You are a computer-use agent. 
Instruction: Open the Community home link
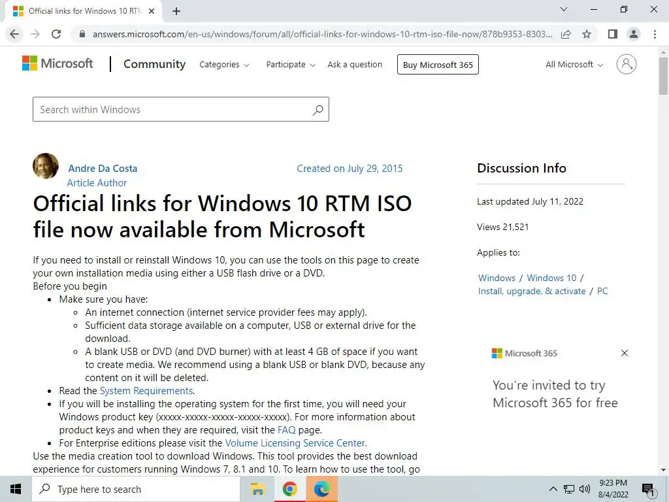[x=154, y=64]
